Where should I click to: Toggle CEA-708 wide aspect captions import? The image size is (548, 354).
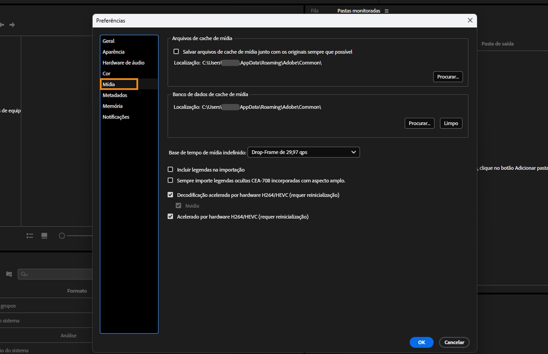[x=170, y=180]
